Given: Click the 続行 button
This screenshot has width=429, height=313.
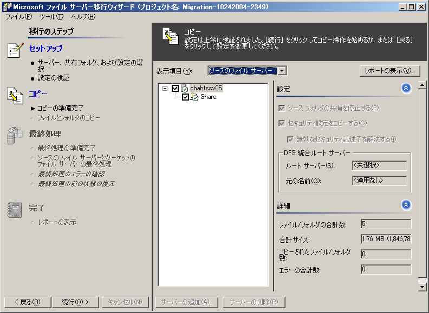Looking at the screenshot, I should (x=75, y=302).
